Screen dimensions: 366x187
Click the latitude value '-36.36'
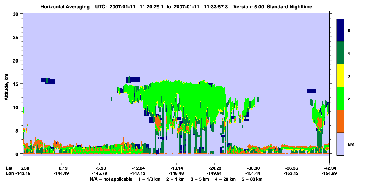pos(291,168)
